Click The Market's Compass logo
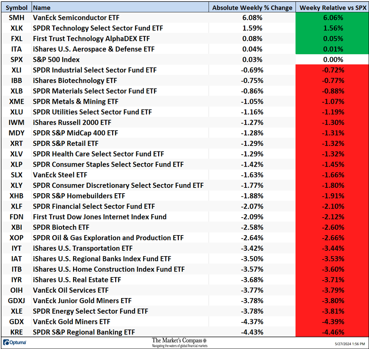369x349 pixels. [x=180, y=343]
